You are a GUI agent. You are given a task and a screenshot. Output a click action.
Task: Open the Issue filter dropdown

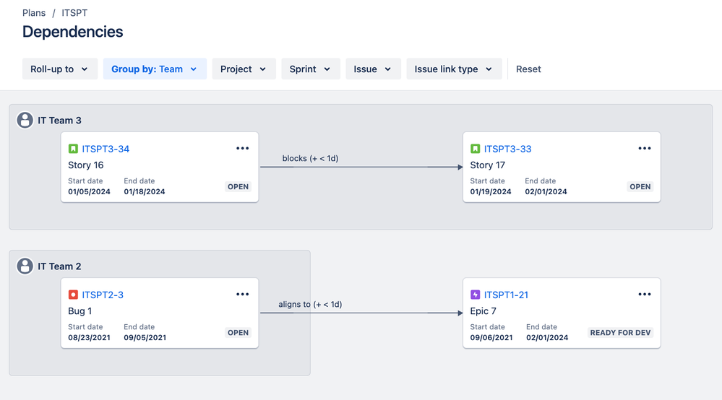pyautogui.click(x=373, y=69)
